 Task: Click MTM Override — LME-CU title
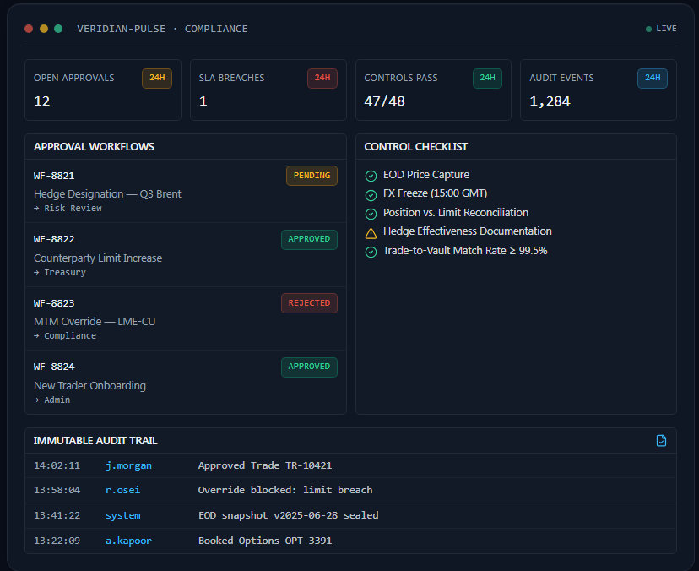pyautogui.click(x=95, y=322)
